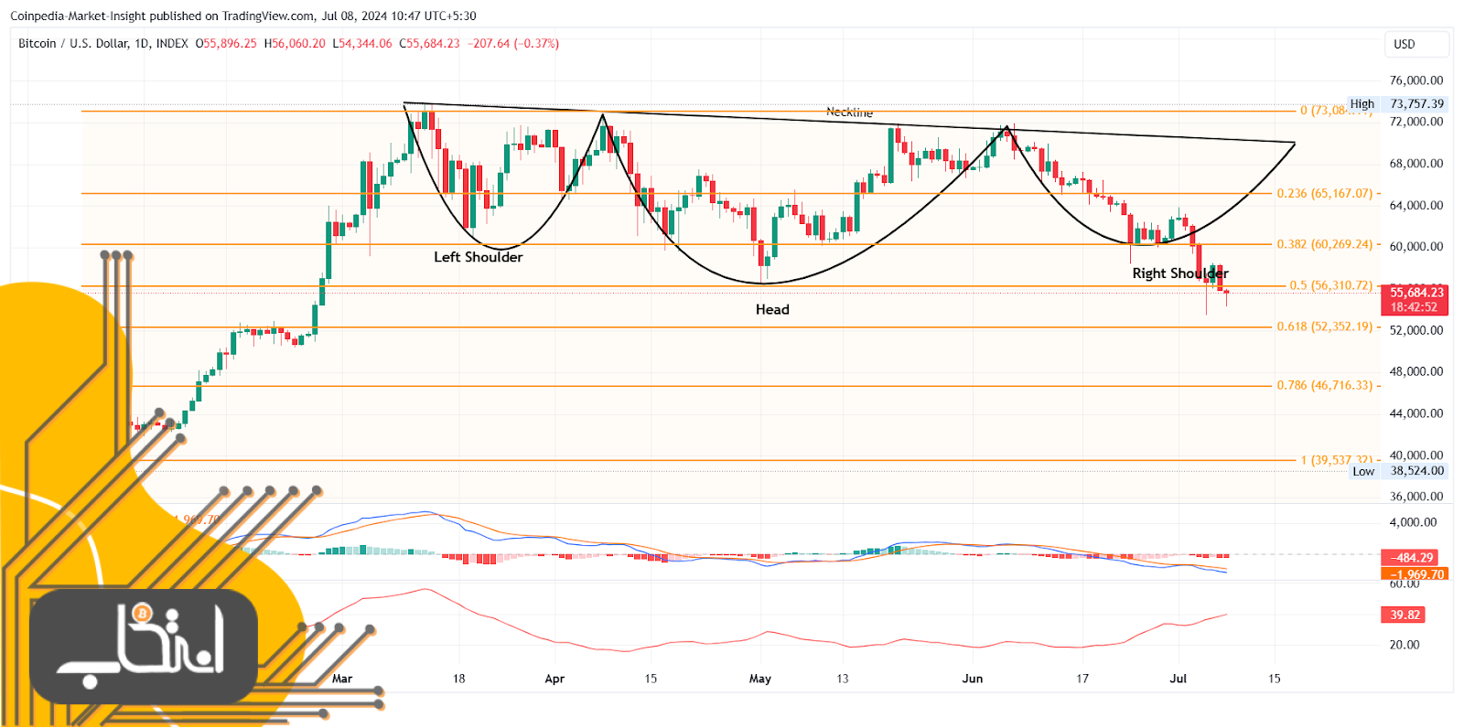Click 48,000.00 on the price scale
Screen dimensions: 1464x728
[x=1416, y=372]
